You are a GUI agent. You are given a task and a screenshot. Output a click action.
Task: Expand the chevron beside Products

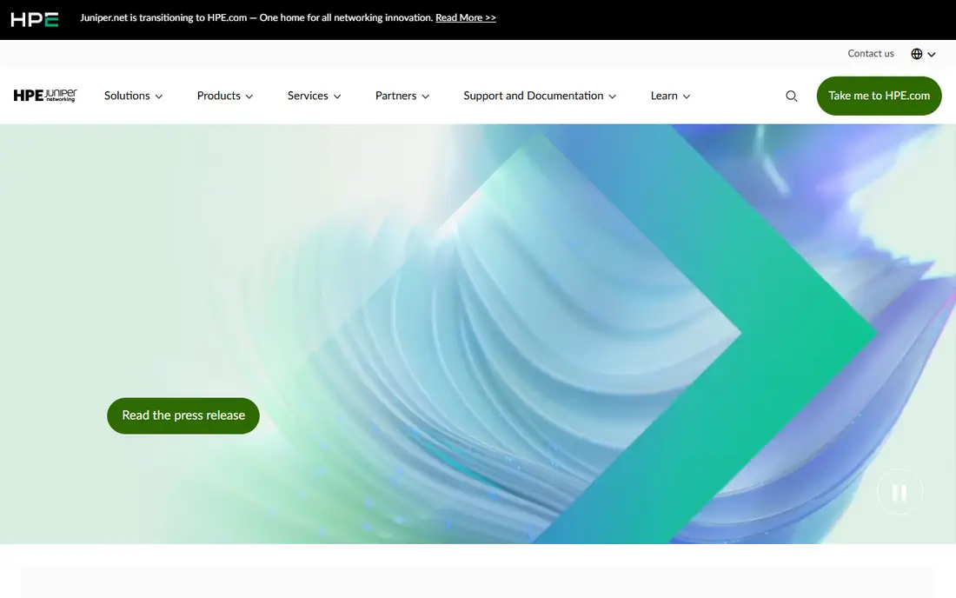tap(249, 96)
